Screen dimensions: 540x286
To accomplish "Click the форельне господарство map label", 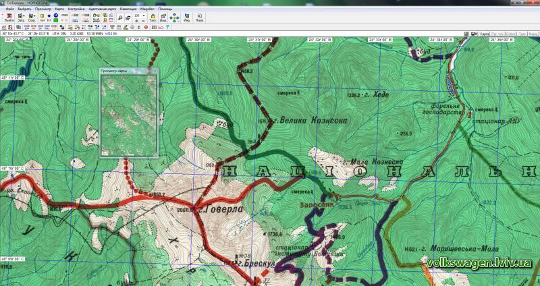I will [x=443, y=110].
